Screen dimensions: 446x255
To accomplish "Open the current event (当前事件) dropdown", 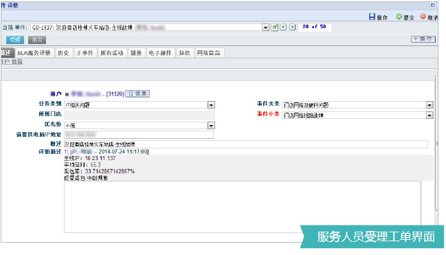I will 265,27.
